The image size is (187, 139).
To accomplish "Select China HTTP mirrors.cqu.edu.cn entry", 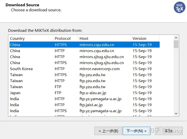I will (84, 51).
